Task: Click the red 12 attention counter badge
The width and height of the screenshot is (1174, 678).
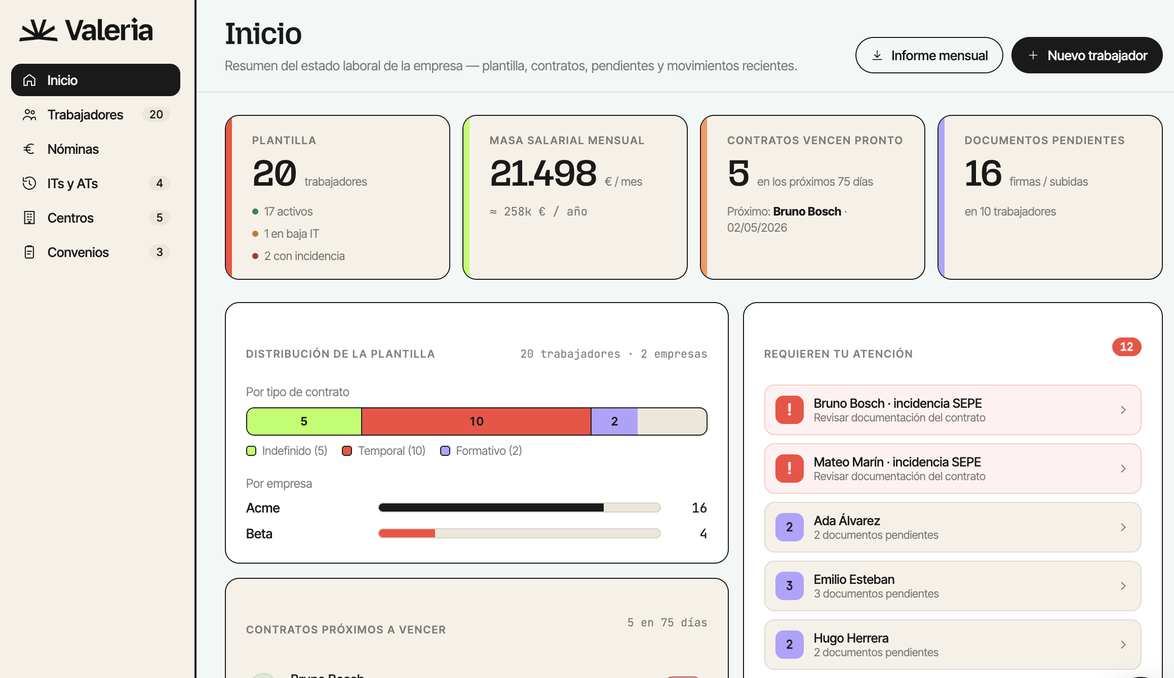Action: tap(1126, 347)
